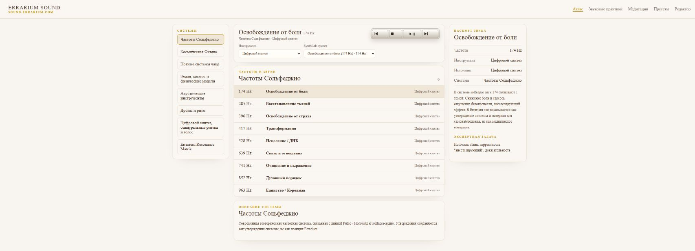Image resolution: width=695 pixels, height=251 pixels.
Task: Click the Система value Частоты Сольфеджио in passport
Action: 502,80
